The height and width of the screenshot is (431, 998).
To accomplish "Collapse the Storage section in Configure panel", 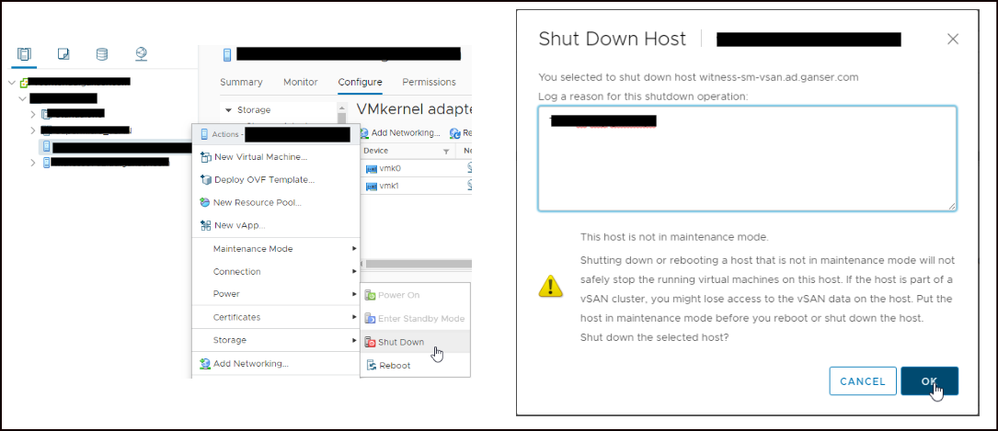I will tap(228, 110).
